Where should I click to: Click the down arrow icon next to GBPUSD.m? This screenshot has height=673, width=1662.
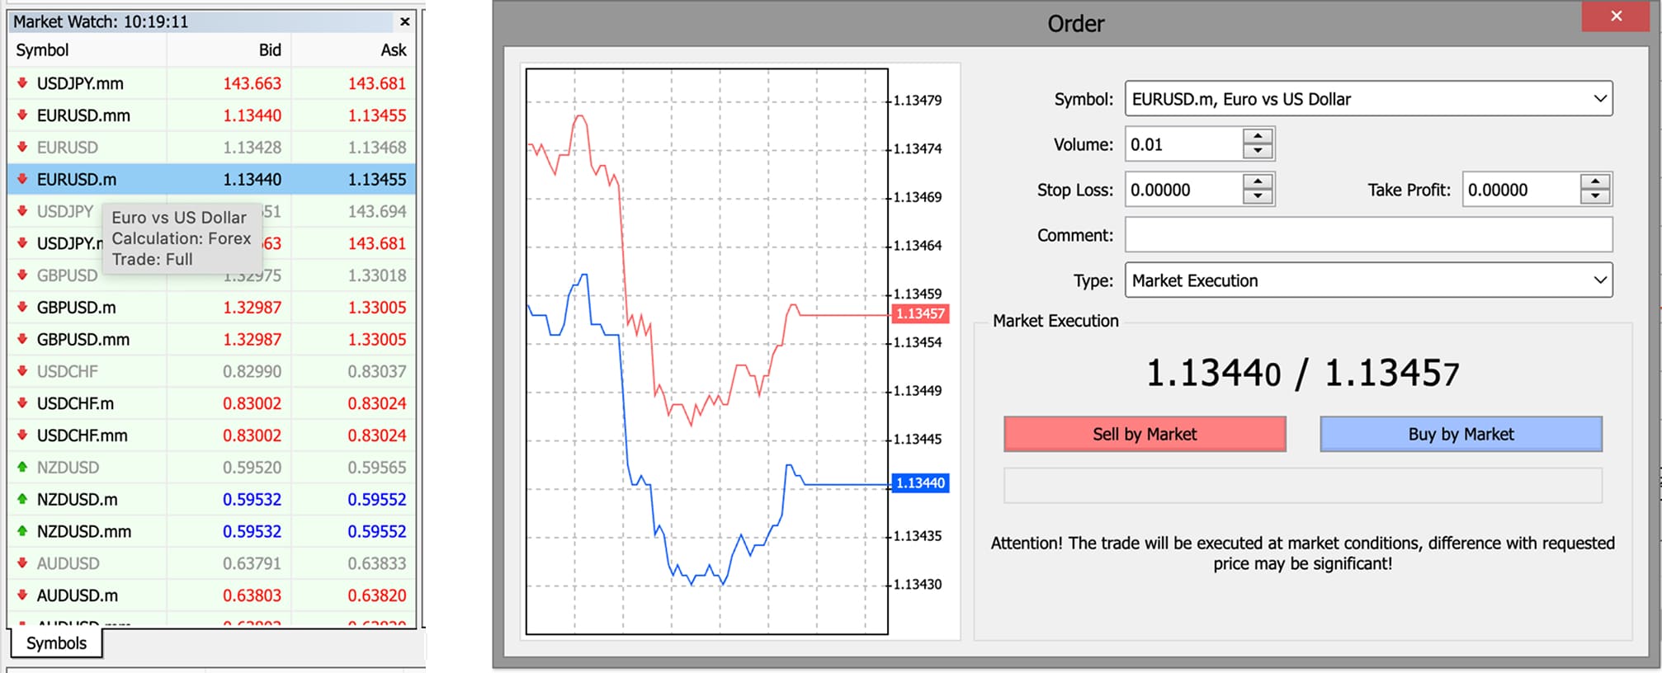[22, 307]
